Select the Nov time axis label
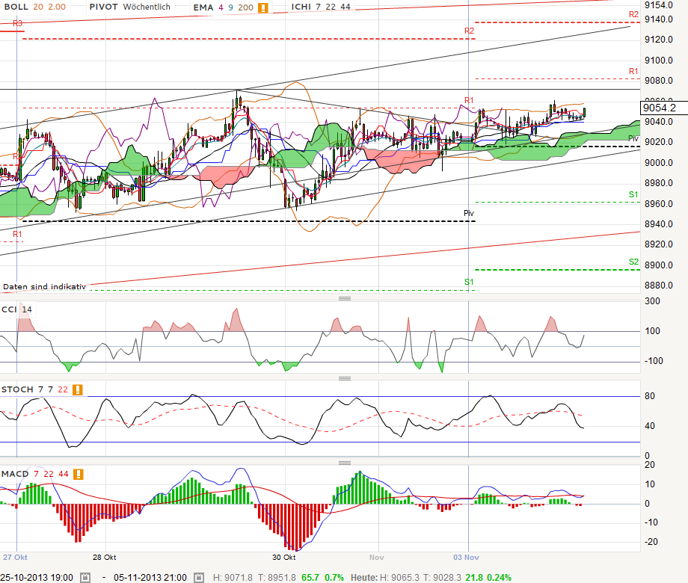 point(376,558)
